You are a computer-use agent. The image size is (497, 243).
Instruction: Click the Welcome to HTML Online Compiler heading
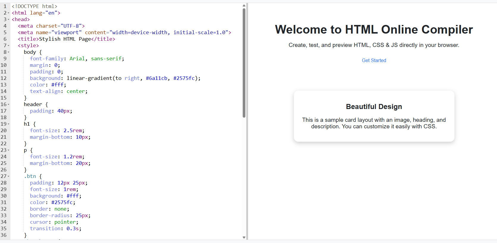click(x=374, y=30)
